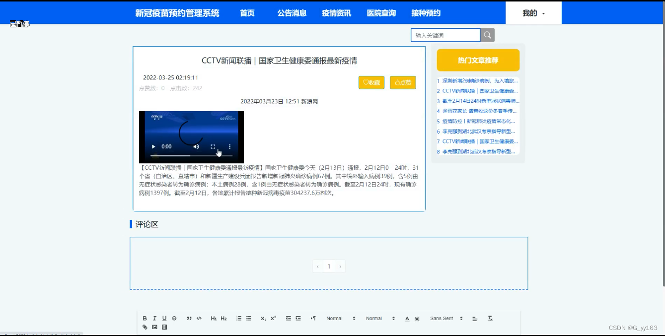Toggle video fullscreen mode
The image size is (665, 336).
(x=213, y=146)
